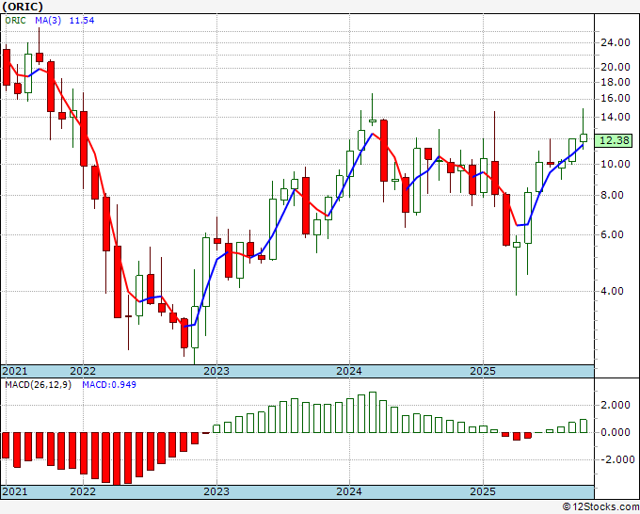Click the 2021 label on price chart axis
Screen dimensions: 640x514
(15, 371)
